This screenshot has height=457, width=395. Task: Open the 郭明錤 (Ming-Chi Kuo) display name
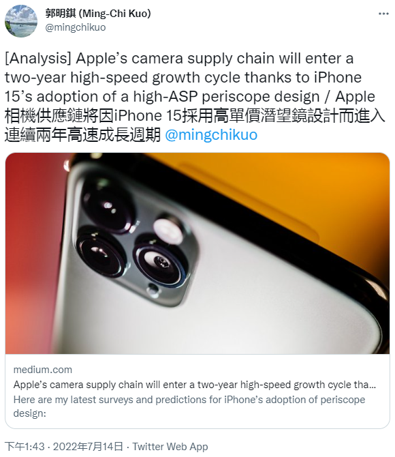tap(98, 14)
